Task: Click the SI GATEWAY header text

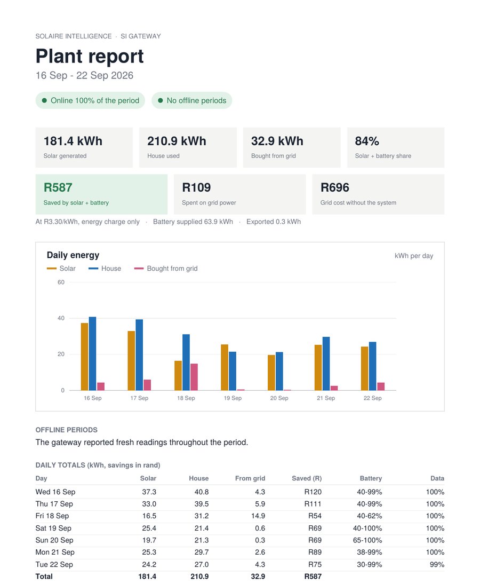Action: (141, 36)
